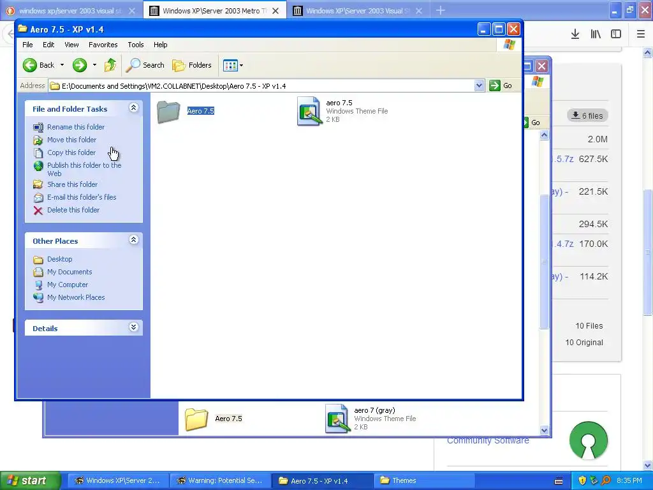Click Move this folder
This screenshot has height=490, width=653.
pyautogui.click(x=71, y=140)
